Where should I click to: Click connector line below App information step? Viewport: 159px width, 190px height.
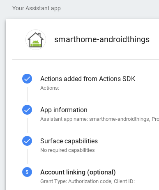(27, 125)
